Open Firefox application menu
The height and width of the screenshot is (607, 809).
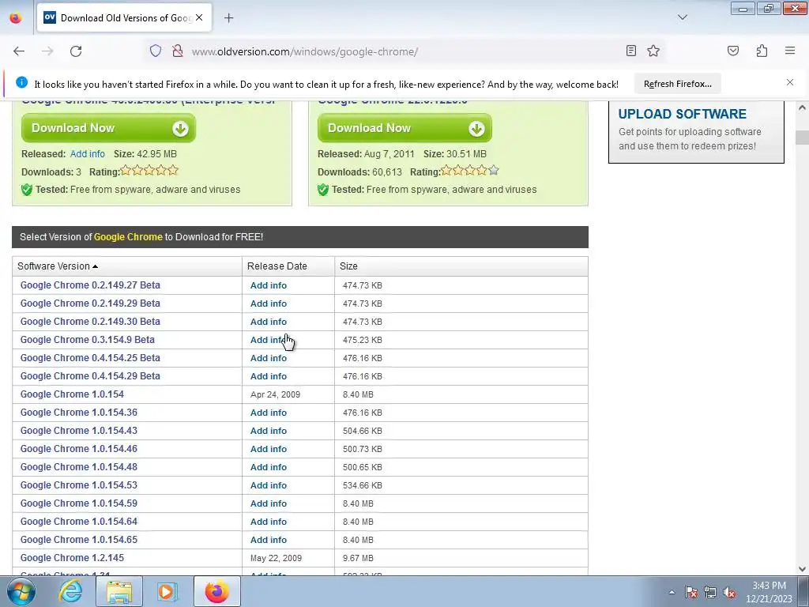click(x=790, y=51)
